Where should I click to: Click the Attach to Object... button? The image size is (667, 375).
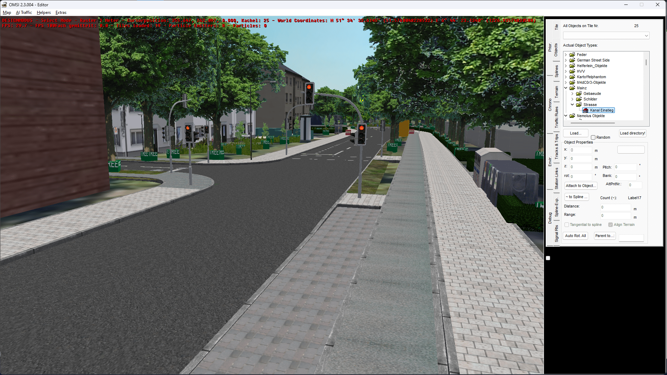coord(580,186)
